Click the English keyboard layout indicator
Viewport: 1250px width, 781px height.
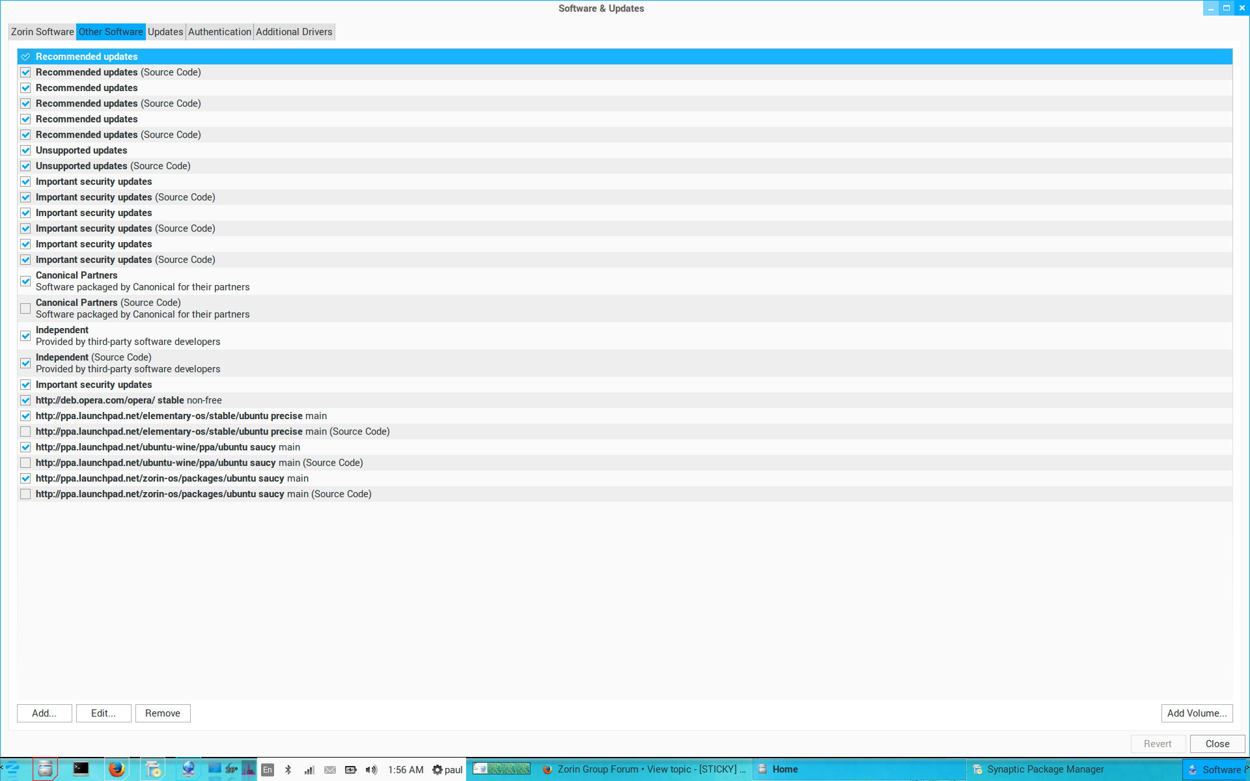268,769
